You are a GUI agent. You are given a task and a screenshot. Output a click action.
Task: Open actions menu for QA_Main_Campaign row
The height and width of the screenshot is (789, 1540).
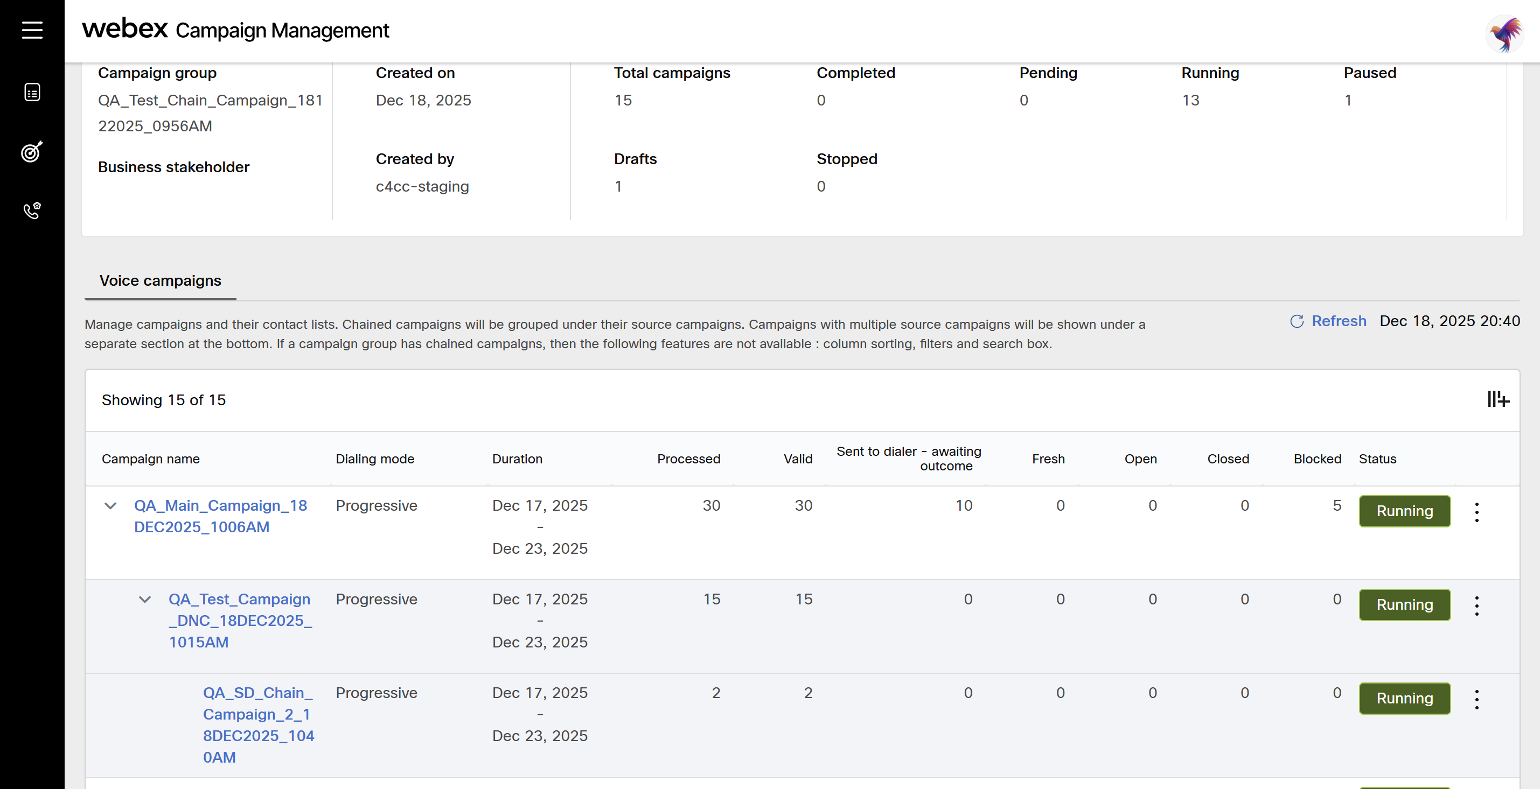[x=1476, y=512]
